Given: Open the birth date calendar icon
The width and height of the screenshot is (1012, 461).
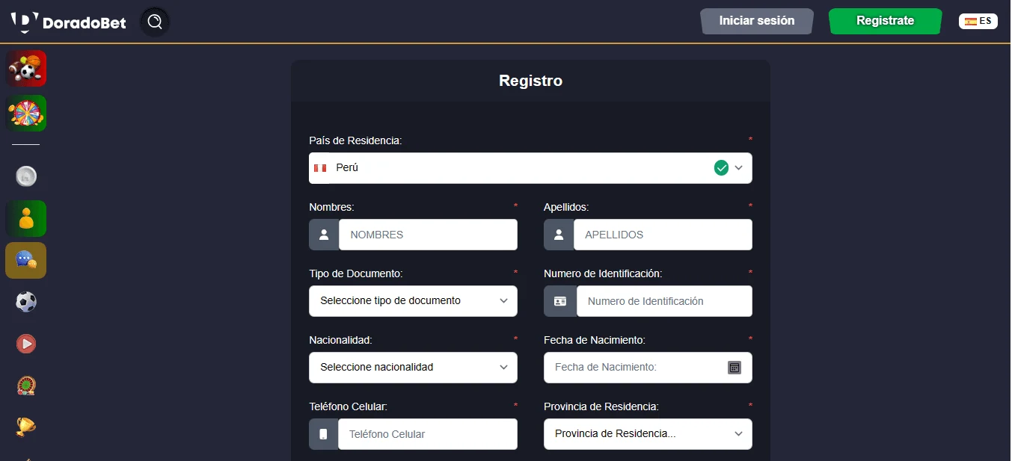Looking at the screenshot, I should point(735,368).
